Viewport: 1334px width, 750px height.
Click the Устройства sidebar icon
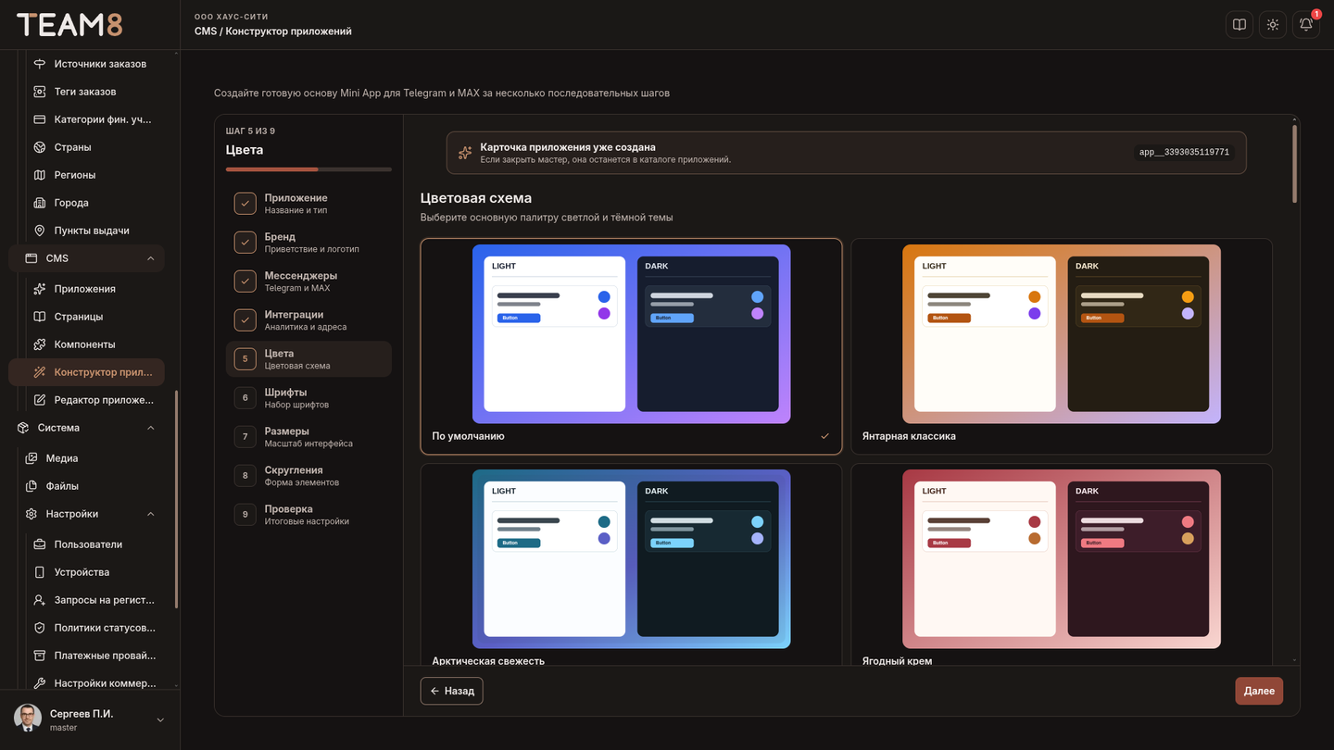[x=39, y=572]
